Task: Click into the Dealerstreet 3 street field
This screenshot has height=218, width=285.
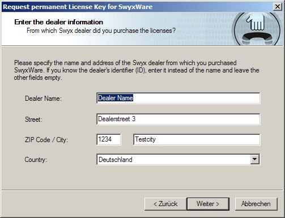Action: [x=178, y=119]
